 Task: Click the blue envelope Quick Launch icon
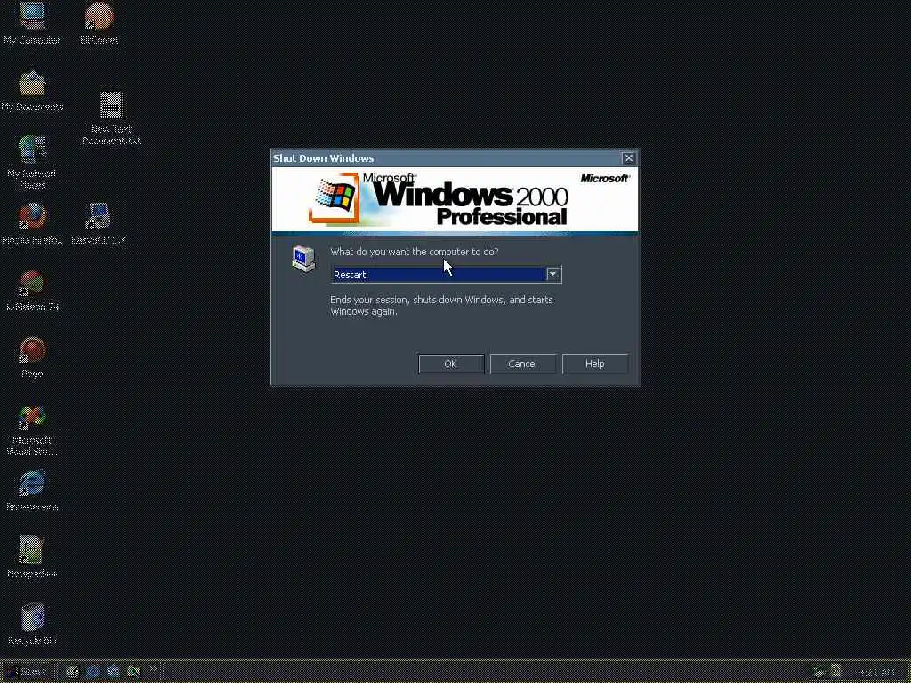coord(113,672)
